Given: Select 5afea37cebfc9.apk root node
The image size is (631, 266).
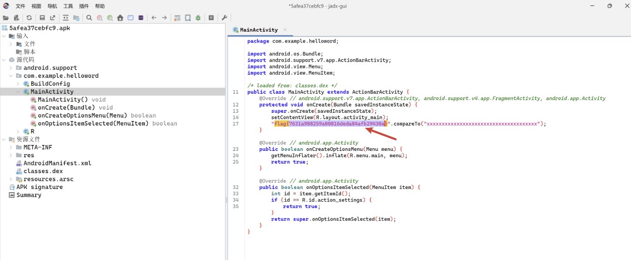Looking at the screenshot, I should [x=39, y=28].
